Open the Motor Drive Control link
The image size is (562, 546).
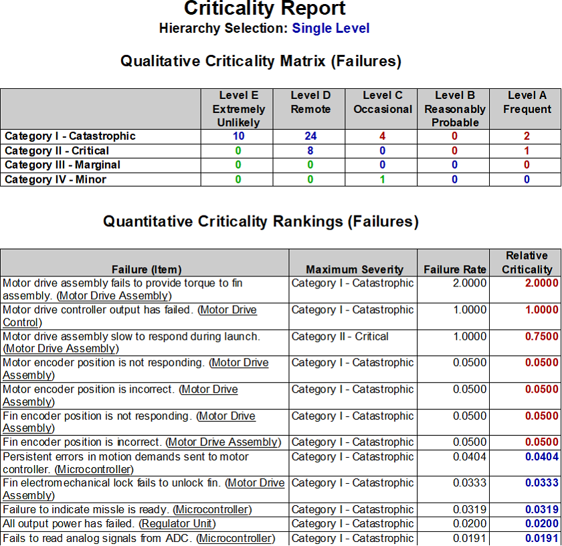click(x=228, y=310)
